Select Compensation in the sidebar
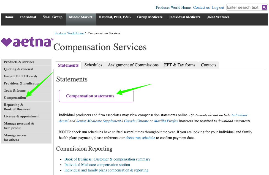The height and width of the screenshot is (175, 269). [x=26, y=98]
